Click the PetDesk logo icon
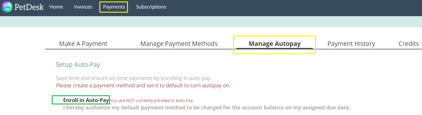 7,7
